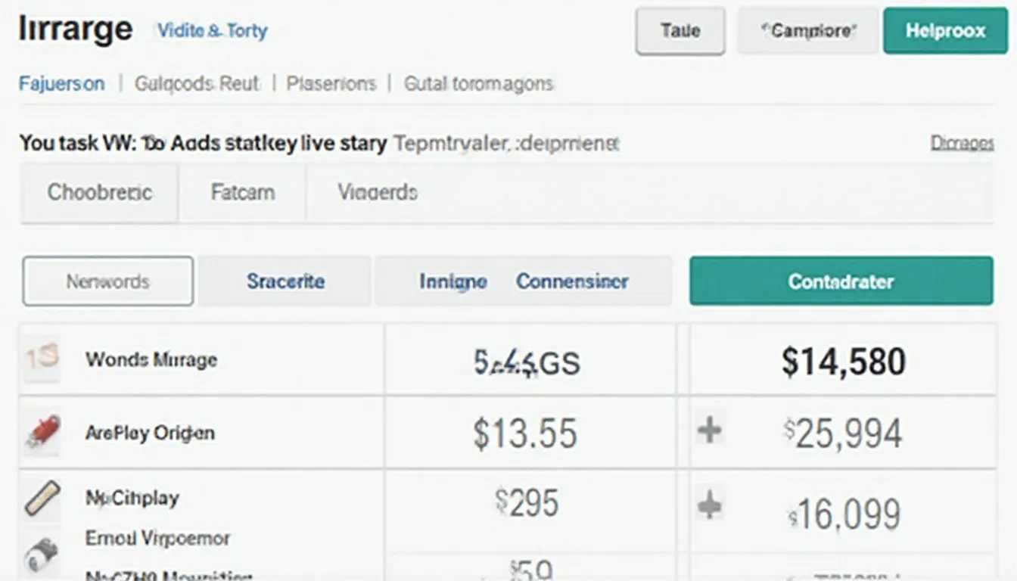Image resolution: width=1017 pixels, height=581 pixels.
Task: Switch to the Choobreric tab
Action: point(99,192)
